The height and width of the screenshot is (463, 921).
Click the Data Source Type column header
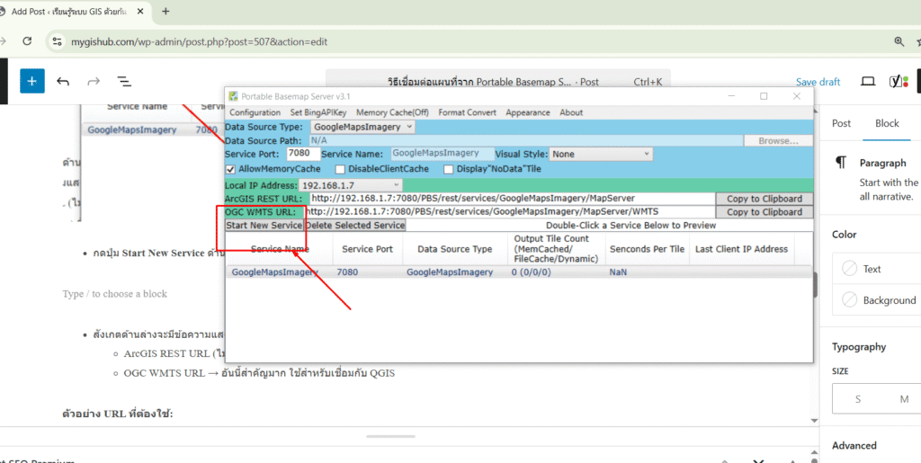point(454,249)
